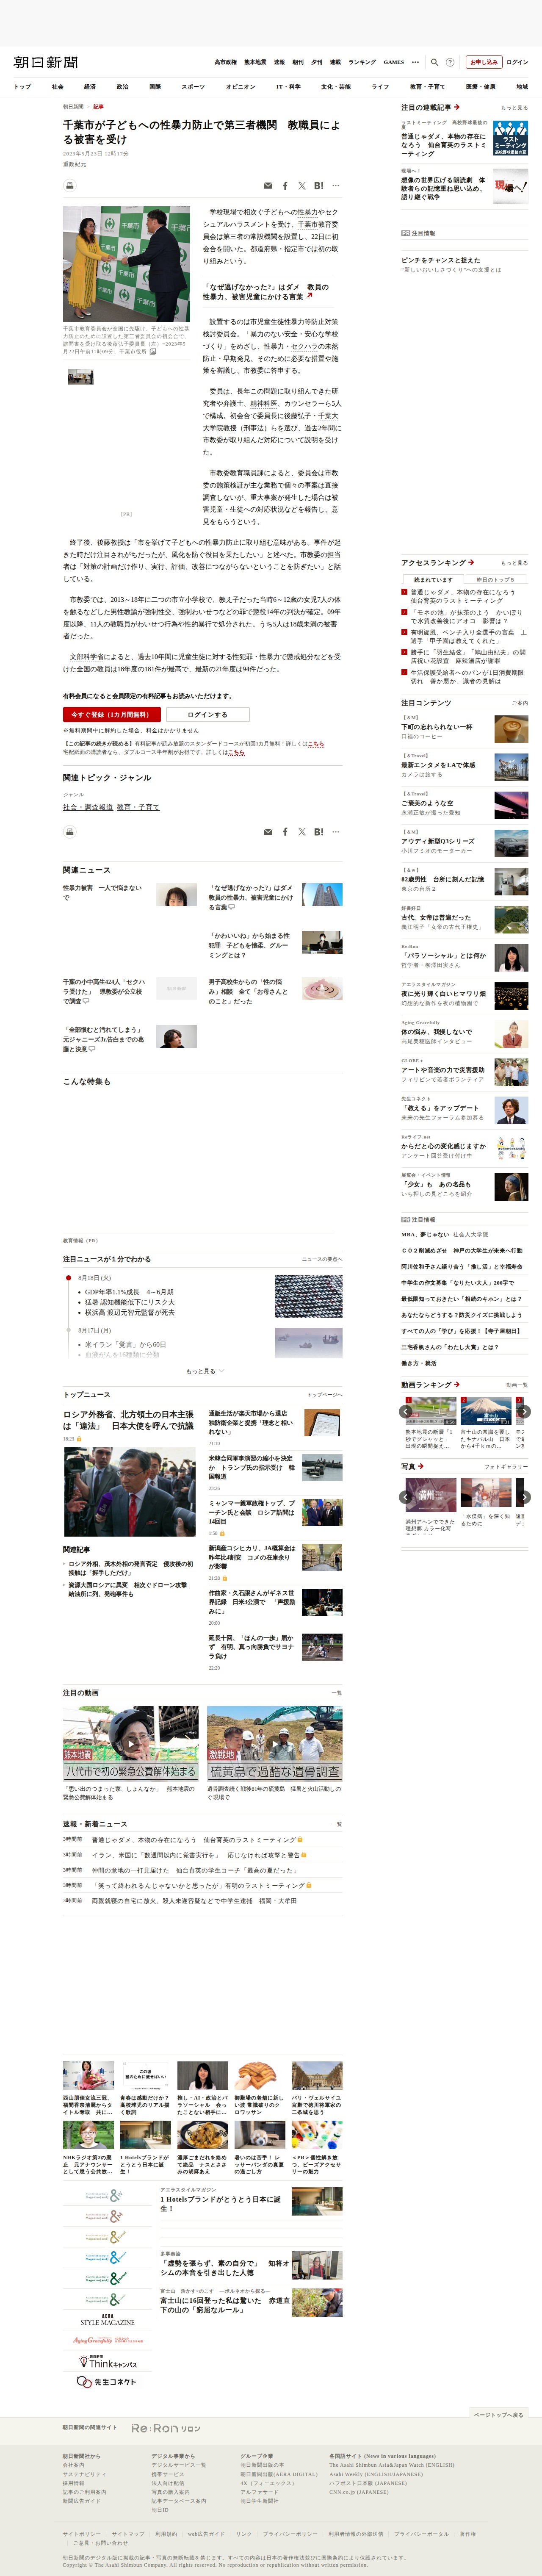Click the お申し込み button
The height and width of the screenshot is (2576, 542).
(x=484, y=62)
